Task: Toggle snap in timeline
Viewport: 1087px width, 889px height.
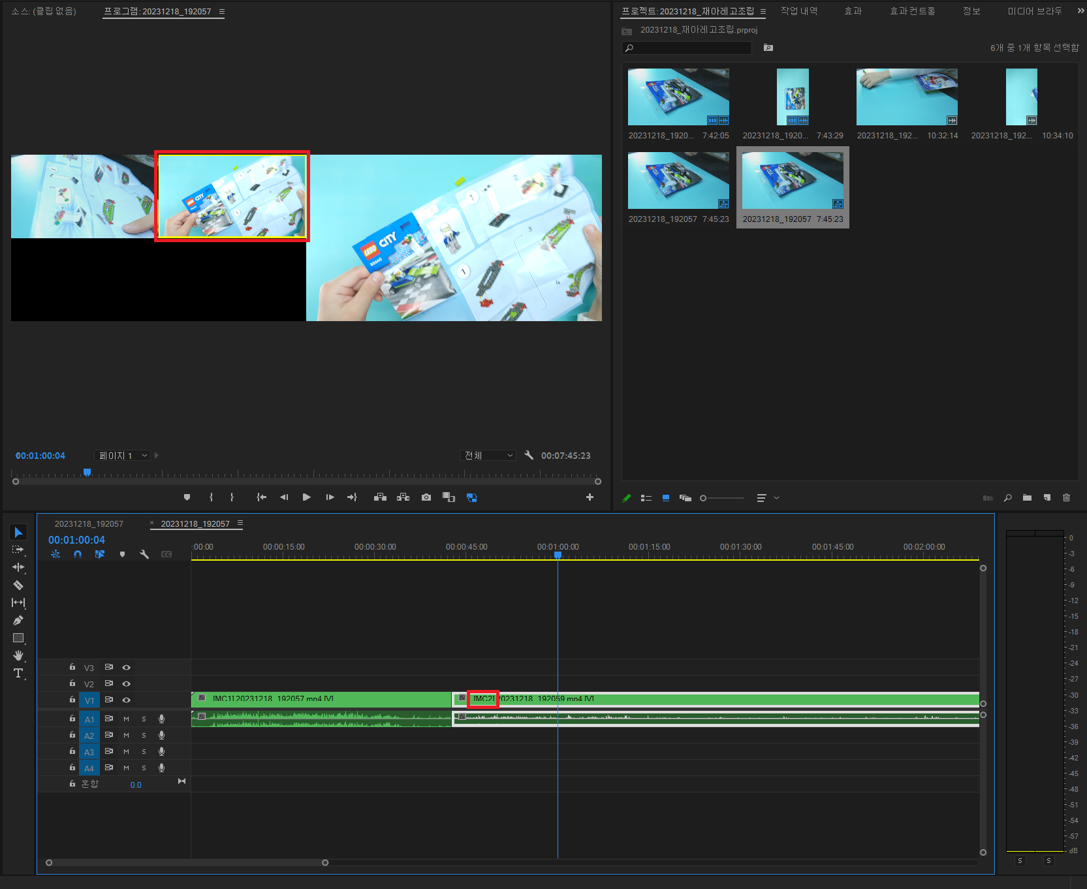Action: tap(78, 554)
